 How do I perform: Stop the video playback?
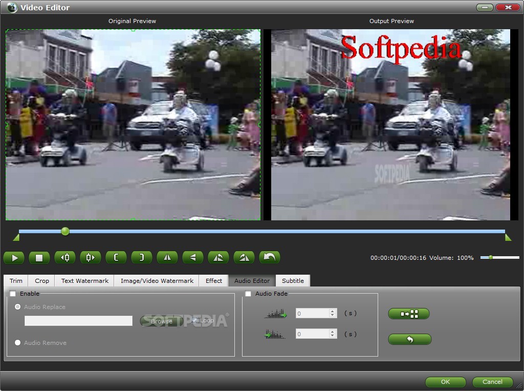pos(39,257)
